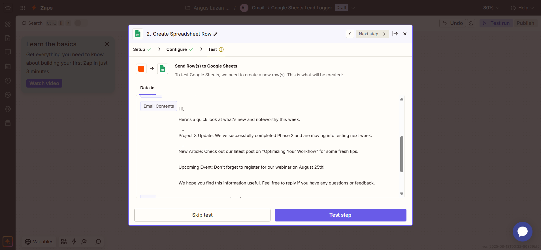
Task: Open version history icon beside Undo
Action: point(471,23)
